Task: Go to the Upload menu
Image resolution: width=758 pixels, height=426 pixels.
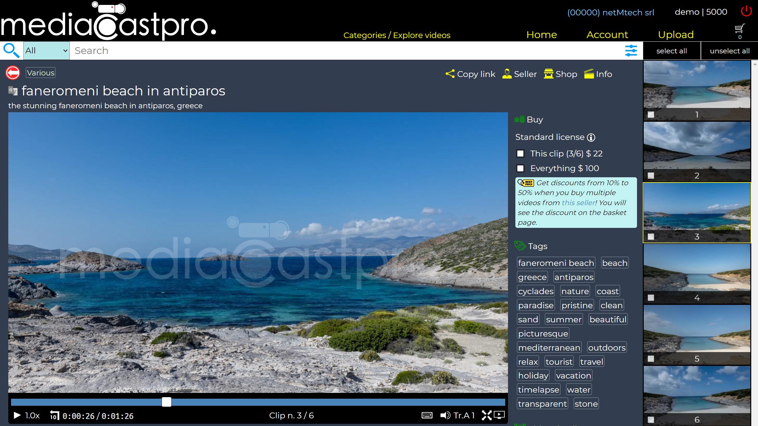Action: pos(676,35)
